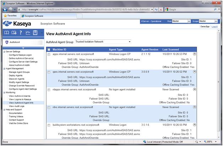Collapse the Help and Support tree node
The width and height of the screenshot is (223, 146).
4,110
